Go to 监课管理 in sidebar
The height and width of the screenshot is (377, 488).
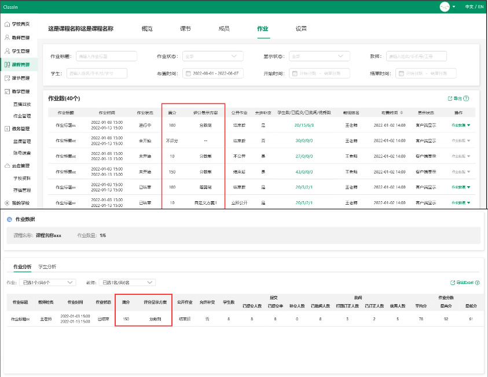[x=22, y=142]
